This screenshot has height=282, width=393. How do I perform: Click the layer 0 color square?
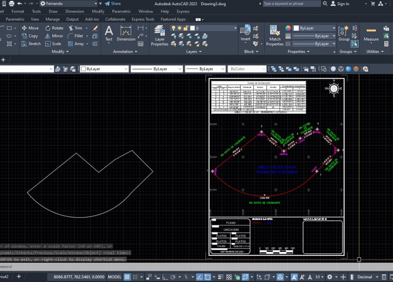coord(192,28)
